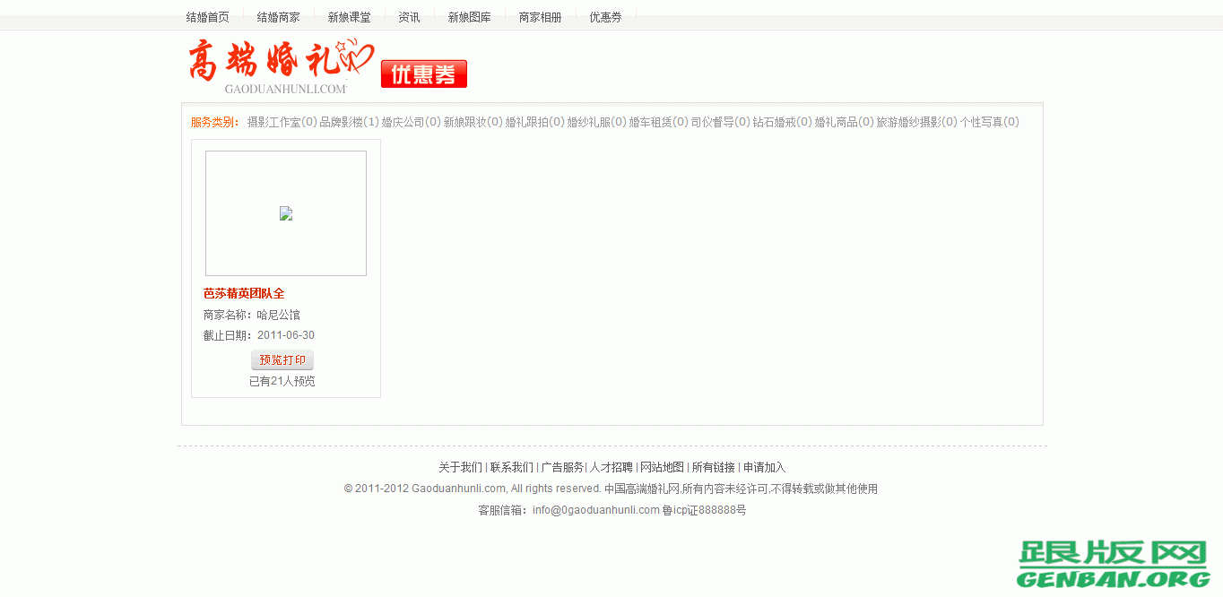Open the 关于我们 footer link
This screenshot has width=1223, height=597.
click(x=460, y=467)
